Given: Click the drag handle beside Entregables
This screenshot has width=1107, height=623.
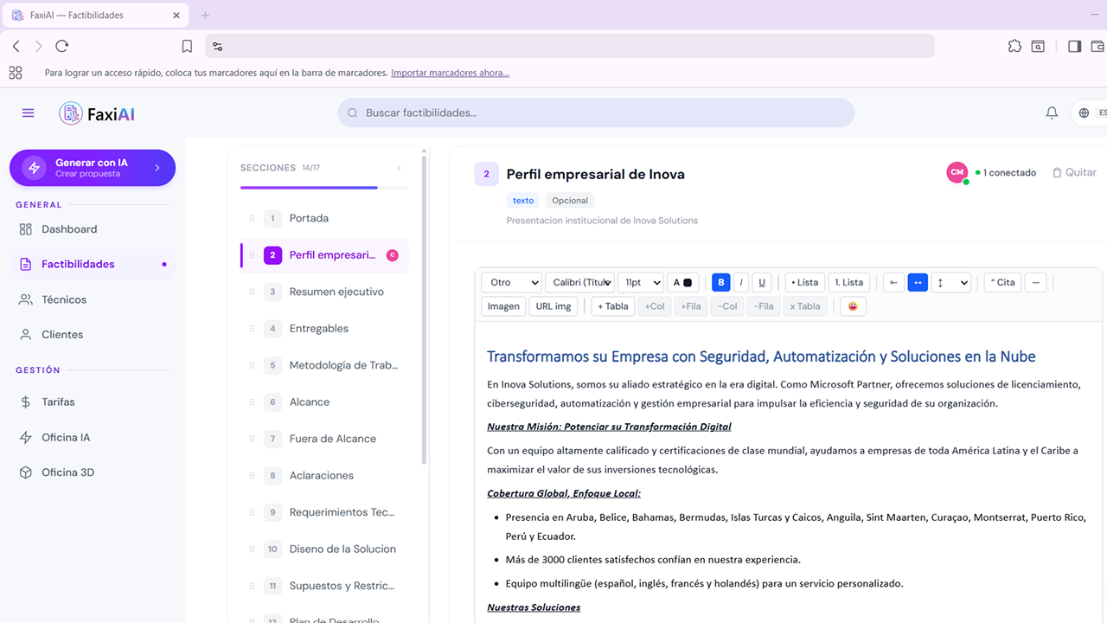Looking at the screenshot, I should [253, 329].
